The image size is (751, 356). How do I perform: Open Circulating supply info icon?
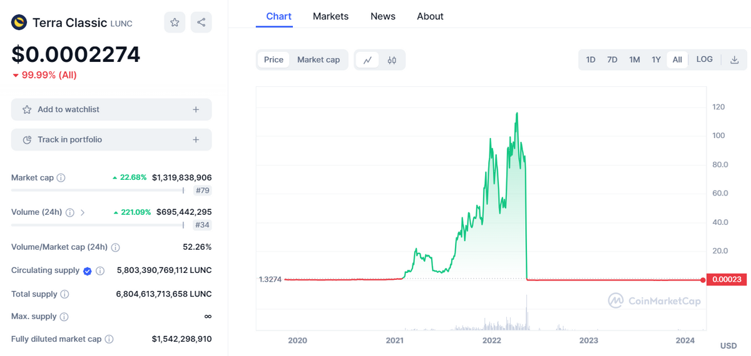coord(100,270)
